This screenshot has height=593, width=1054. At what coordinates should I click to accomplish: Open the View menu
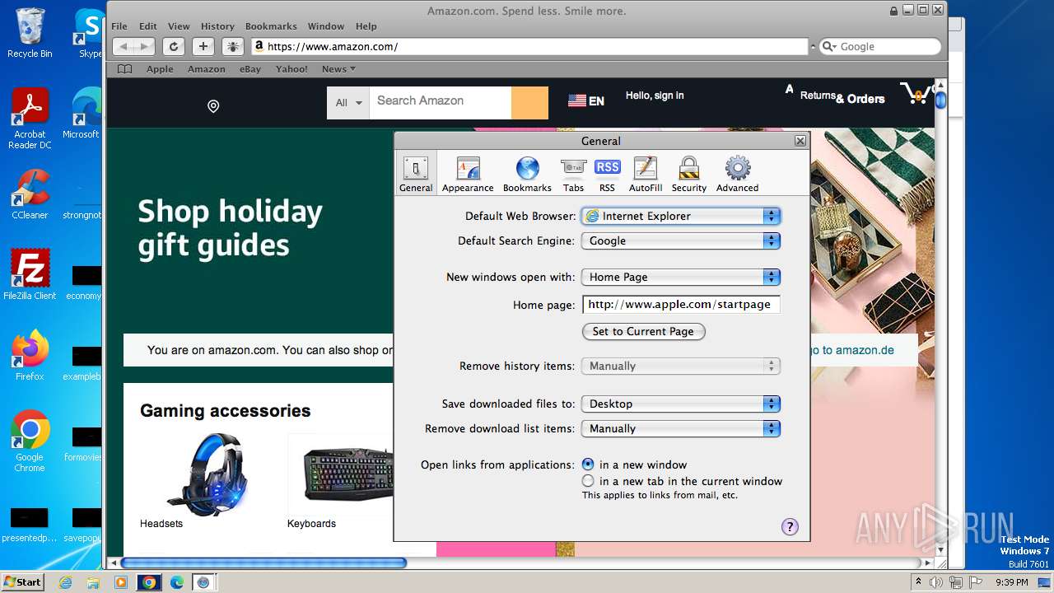tap(179, 26)
